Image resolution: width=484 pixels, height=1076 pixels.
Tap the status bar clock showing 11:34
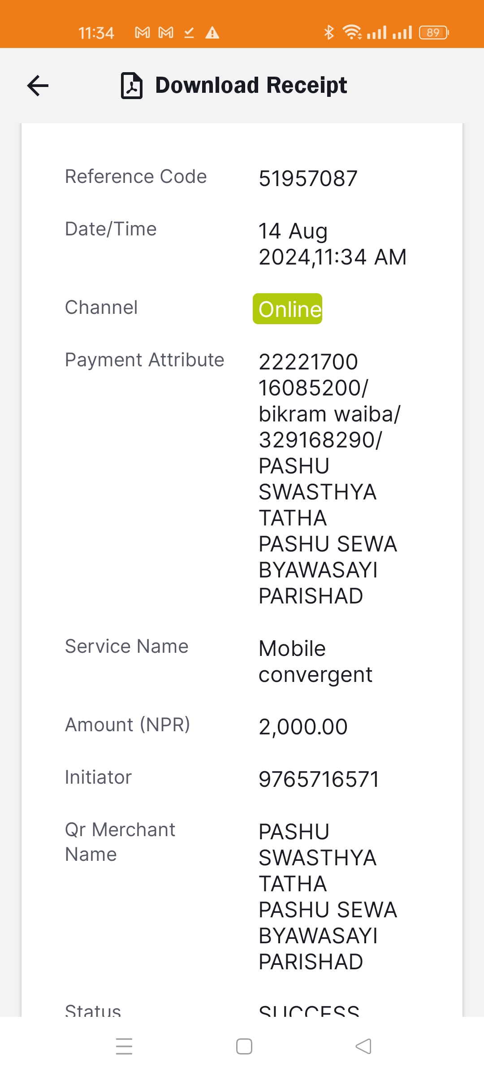click(x=96, y=33)
